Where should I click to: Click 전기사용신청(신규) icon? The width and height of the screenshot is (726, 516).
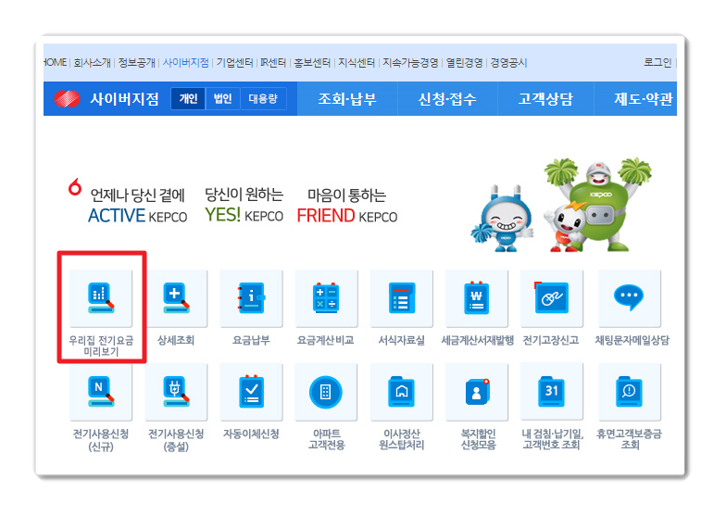click(101, 393)
